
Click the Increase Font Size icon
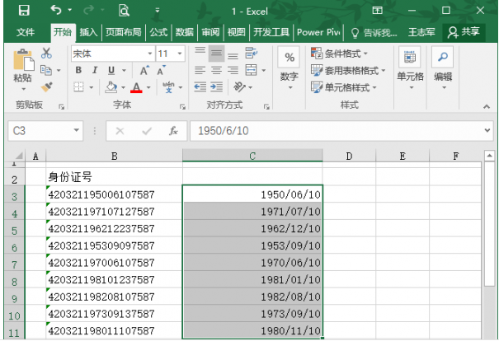pos(144,71)
